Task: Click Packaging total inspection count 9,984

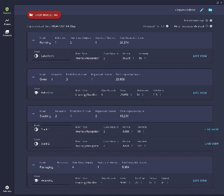Action: 125,167
